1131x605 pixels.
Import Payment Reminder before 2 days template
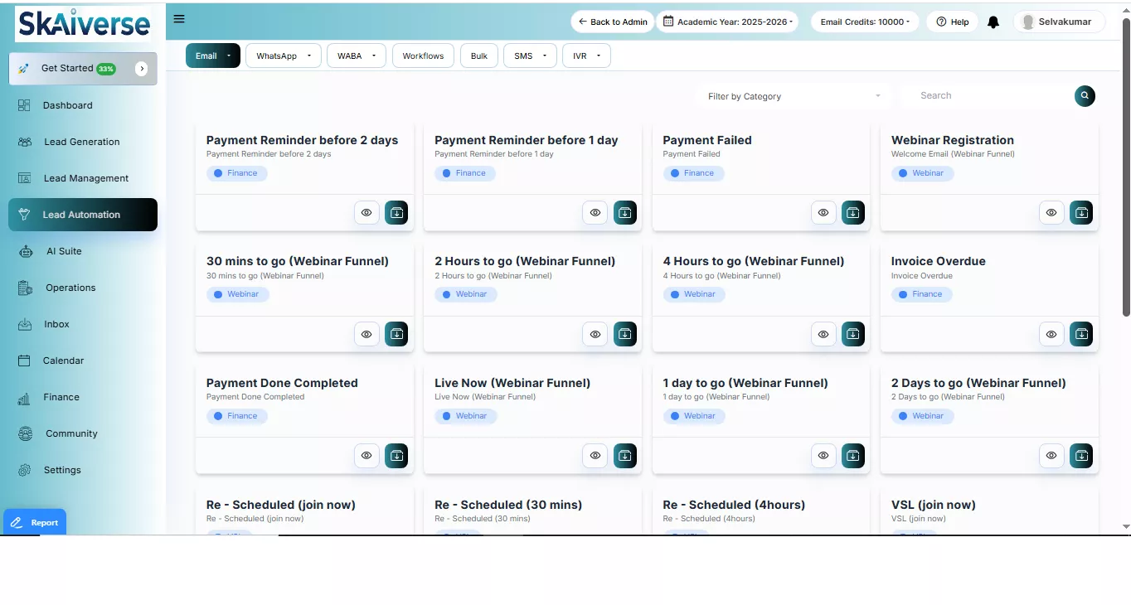(396, 213)
